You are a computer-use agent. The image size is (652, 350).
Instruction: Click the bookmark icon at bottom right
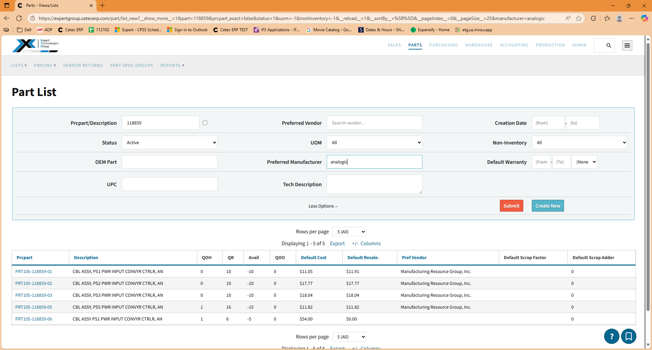(629, 336)
